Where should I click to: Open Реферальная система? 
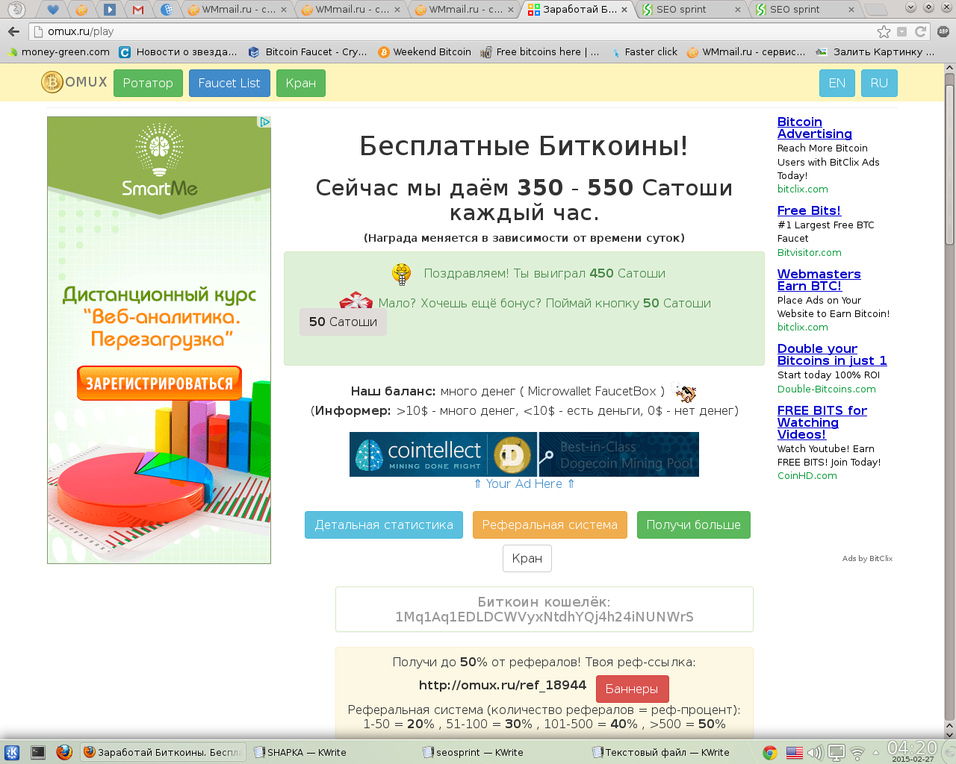coord(550,525)
